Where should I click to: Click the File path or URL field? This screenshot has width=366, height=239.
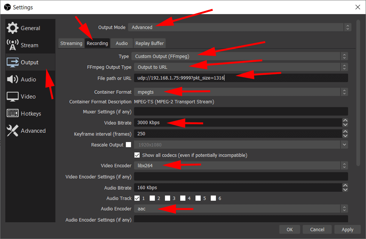click(x=241, y=78)
